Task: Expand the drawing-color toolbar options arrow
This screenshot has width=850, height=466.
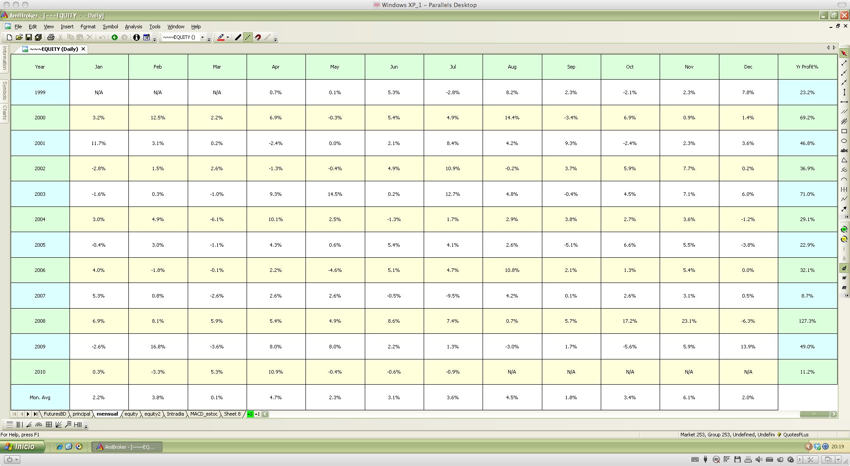Action: coord(275,39)
